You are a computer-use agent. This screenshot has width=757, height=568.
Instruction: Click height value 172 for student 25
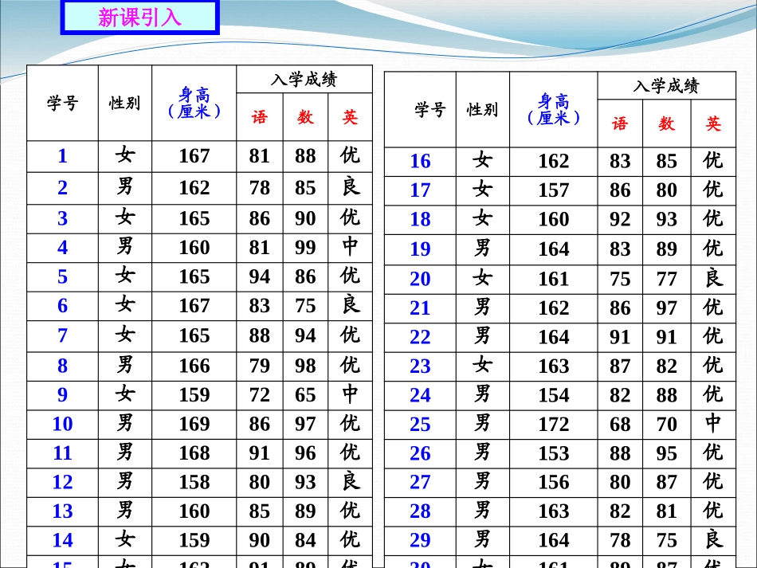(554, 424)
